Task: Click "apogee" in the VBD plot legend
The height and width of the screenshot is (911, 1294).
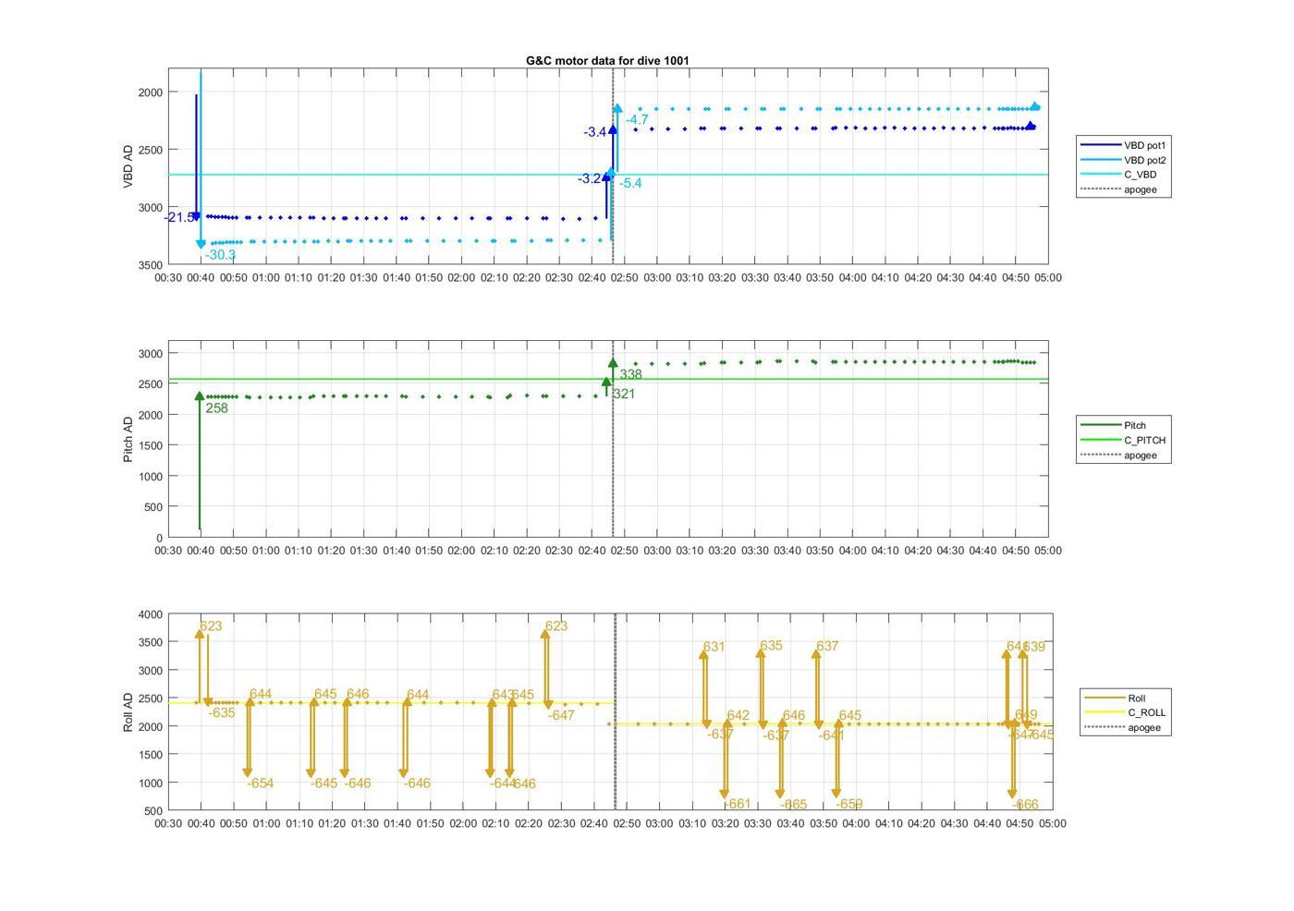Action: click(x=1118, y=189)
